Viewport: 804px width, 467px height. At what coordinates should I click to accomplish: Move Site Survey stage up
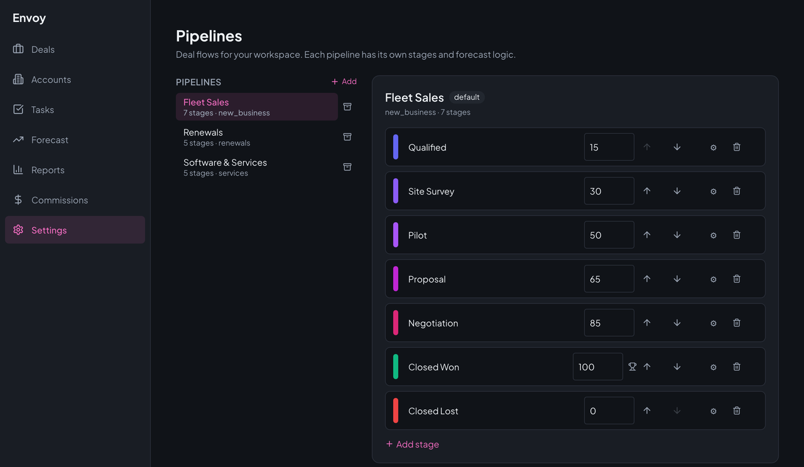647,191
